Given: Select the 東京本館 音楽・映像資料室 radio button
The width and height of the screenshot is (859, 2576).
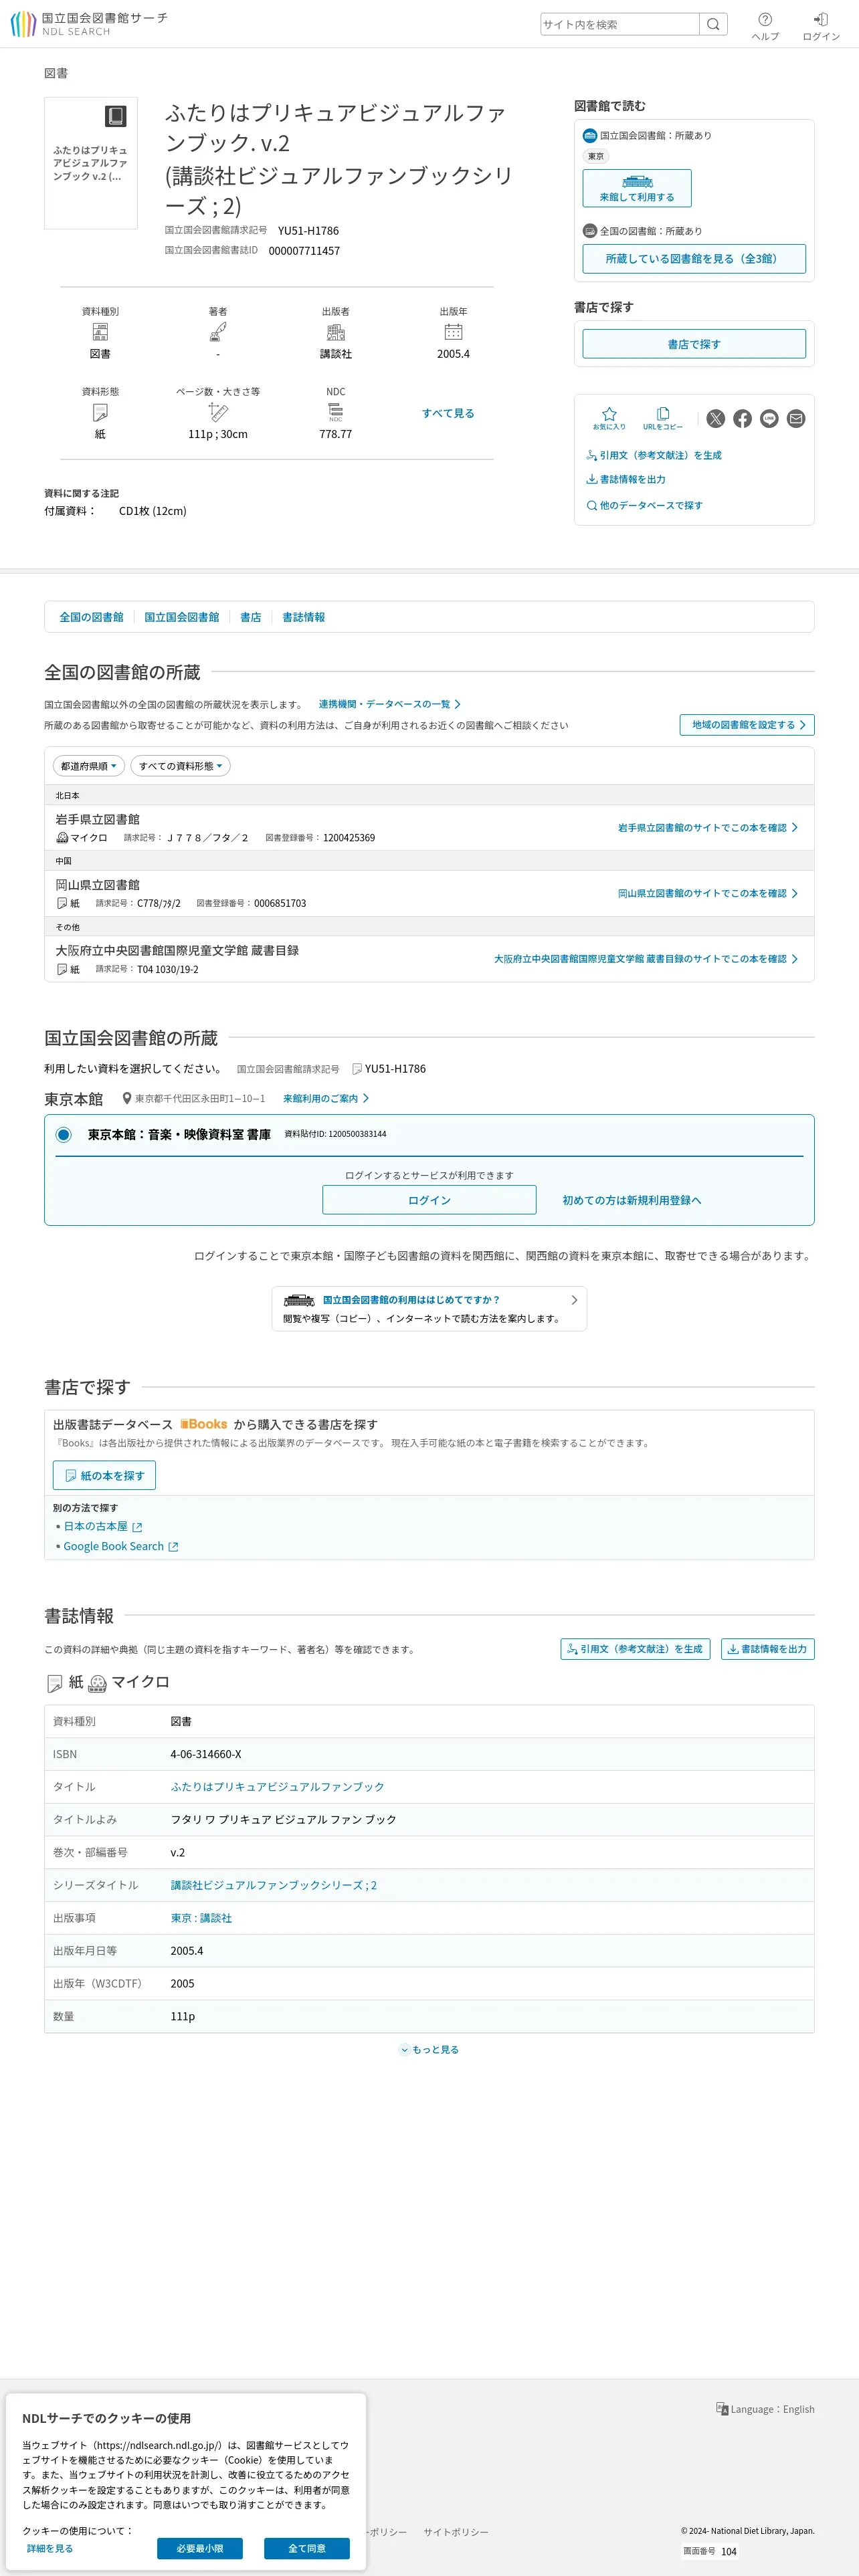Looking at the screenshot, I should coord(64,1135).
